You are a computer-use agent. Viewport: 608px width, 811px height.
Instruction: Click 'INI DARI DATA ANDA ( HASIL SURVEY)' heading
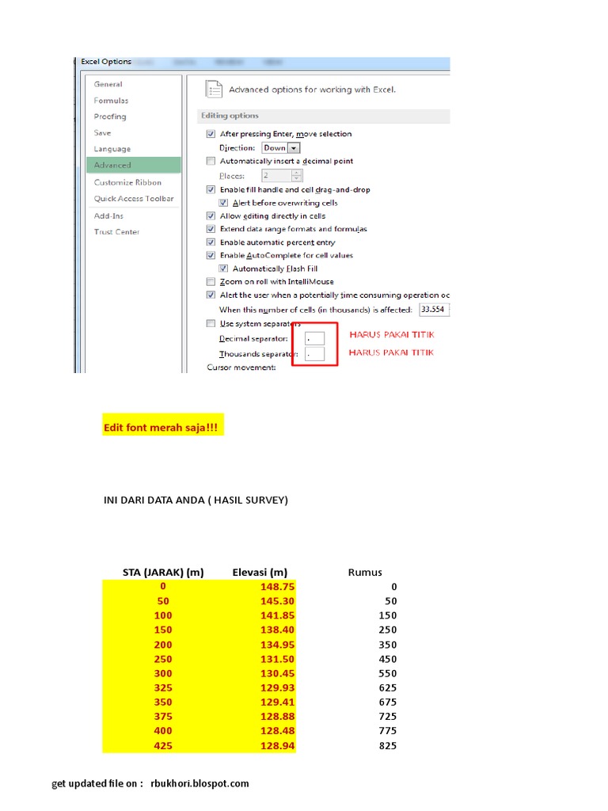click(x=196, y=501)
